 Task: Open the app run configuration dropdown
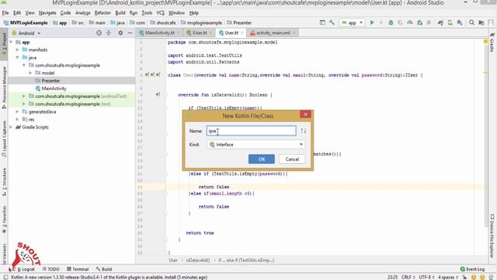tap(352, 23)
